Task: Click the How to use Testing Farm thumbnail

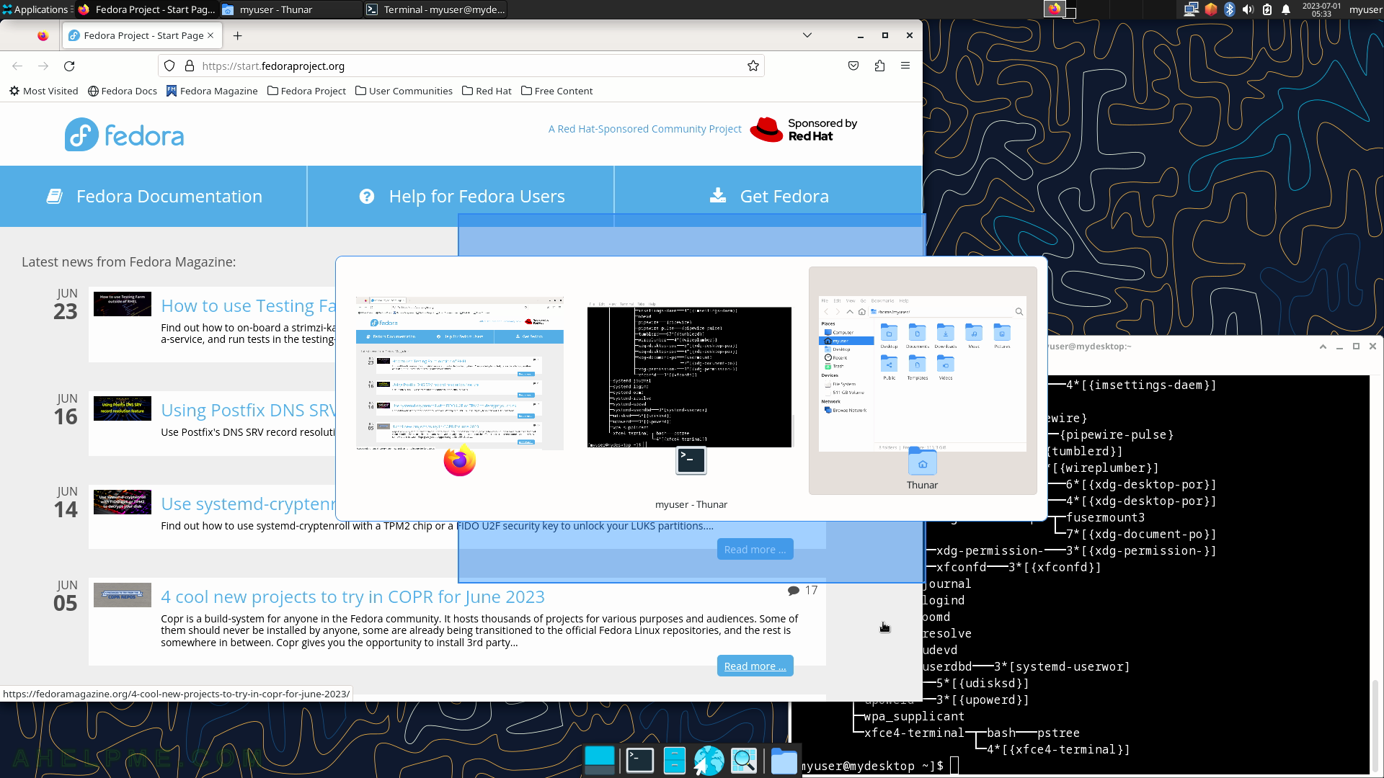Action: coord(123,303)
